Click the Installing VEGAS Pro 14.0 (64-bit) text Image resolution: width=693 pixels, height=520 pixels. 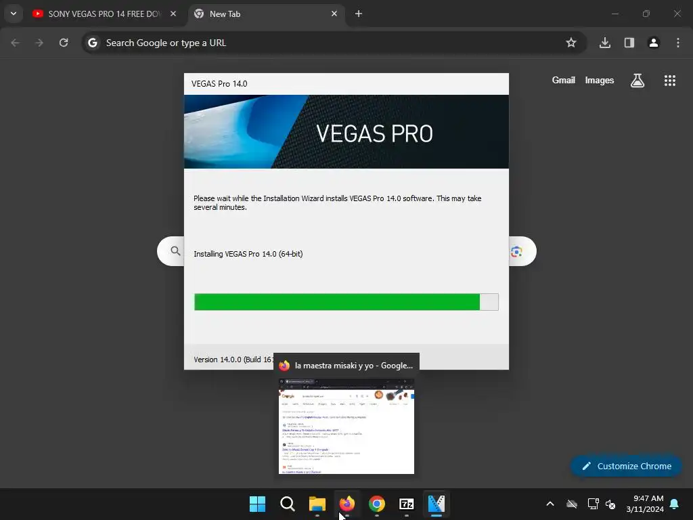248,254
